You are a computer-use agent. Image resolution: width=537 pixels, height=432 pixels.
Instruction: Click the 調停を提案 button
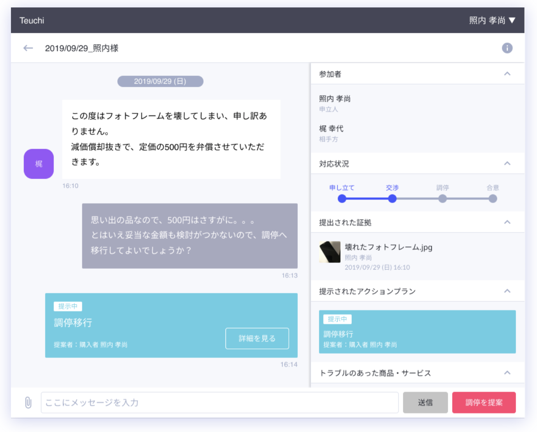click(x=483, y=402)
